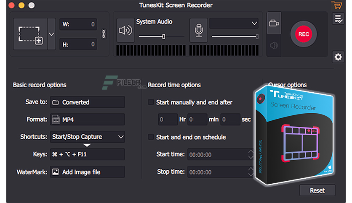Open the Shortcuts Start/Stop Capture dropdown
The width and height of the screenshot is (352, 203).
pyautogui.click(x=87, y=137)
